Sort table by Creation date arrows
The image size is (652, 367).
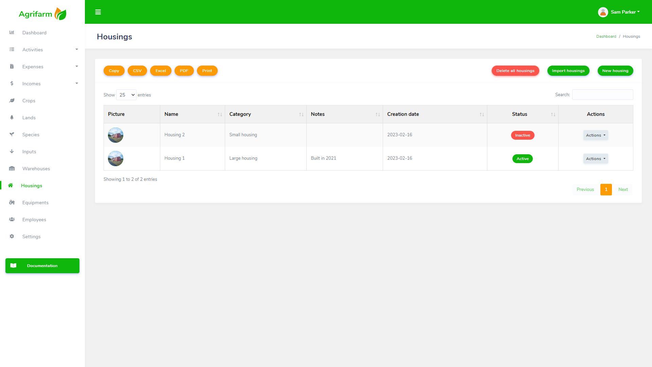482,115
